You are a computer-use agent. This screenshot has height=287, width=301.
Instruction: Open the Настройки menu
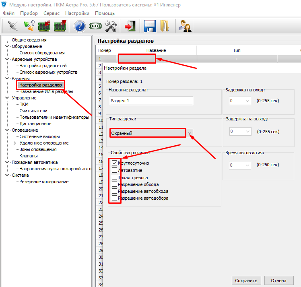[77, 13]
